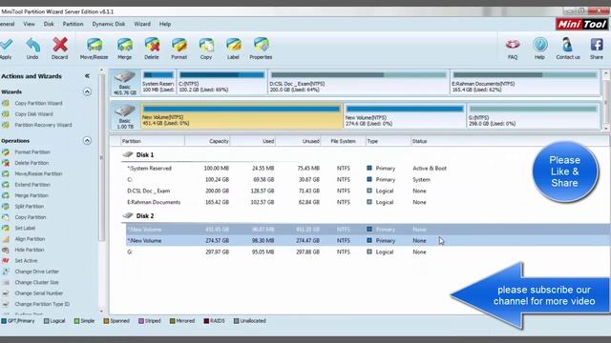This screenshot has height=343, width=611.
Task: Select the System Reserved row in Disk 1
Action: [x=368, y=169]
